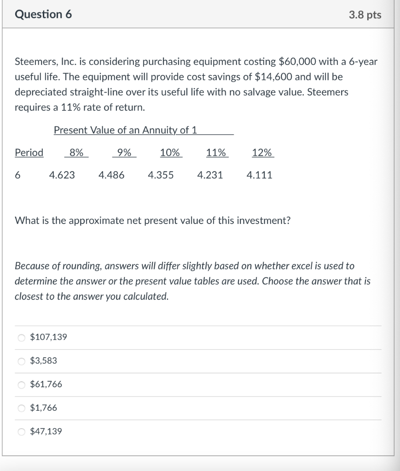Click the Period column header

pyautogui.click(x=29, y=153)
